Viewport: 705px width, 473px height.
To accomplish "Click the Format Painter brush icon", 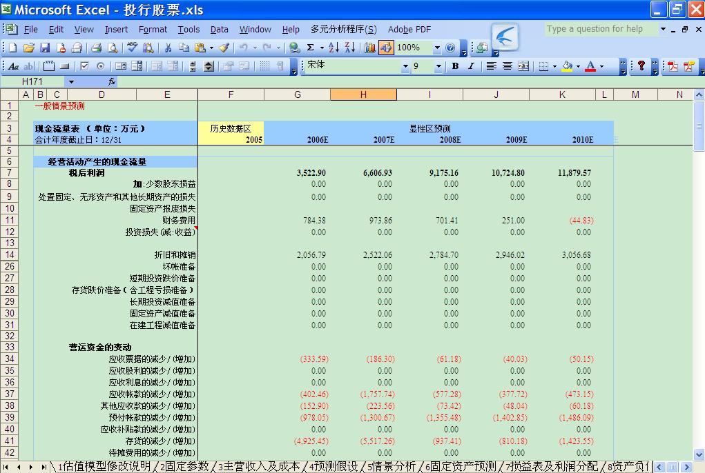I will [224, 48].
